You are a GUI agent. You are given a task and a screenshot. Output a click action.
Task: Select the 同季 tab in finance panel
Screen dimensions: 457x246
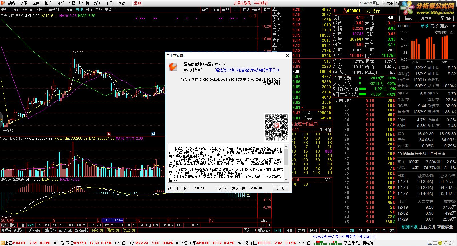[x=434, y=26]
